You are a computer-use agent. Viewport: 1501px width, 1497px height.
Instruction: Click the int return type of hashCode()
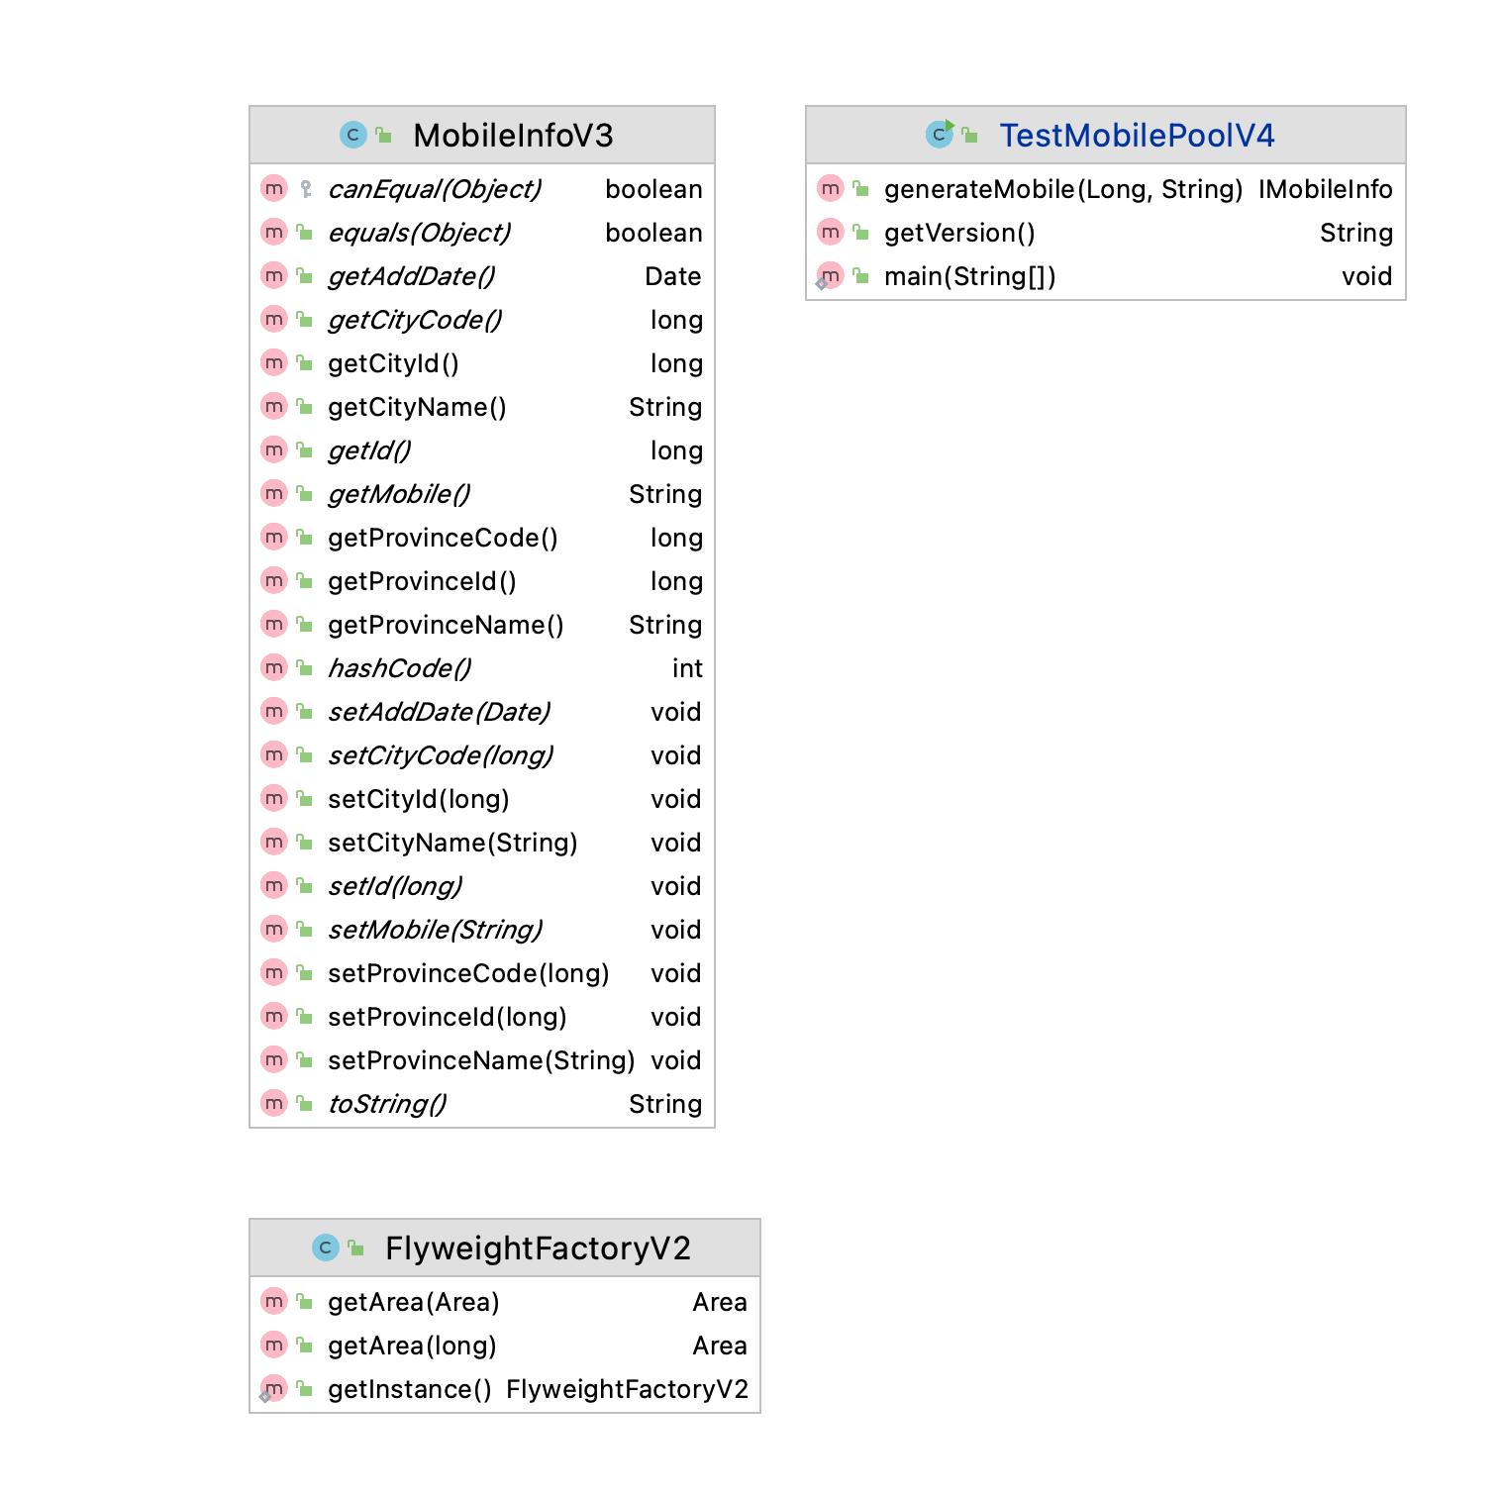pyautogui.click(x=687, y=668)
